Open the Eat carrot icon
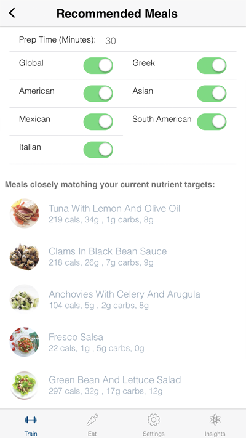 click(x=92, y=420)
